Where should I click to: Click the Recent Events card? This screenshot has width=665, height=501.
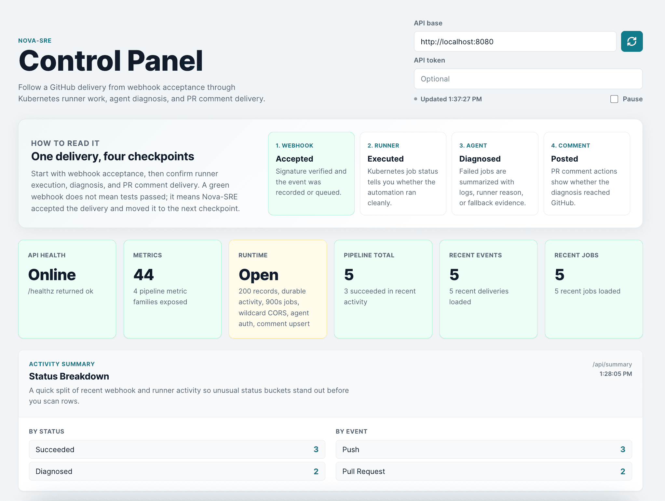point(488,289)
